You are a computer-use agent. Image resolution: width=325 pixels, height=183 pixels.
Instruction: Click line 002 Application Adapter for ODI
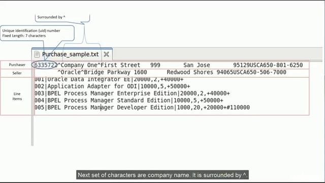[112, 86]
